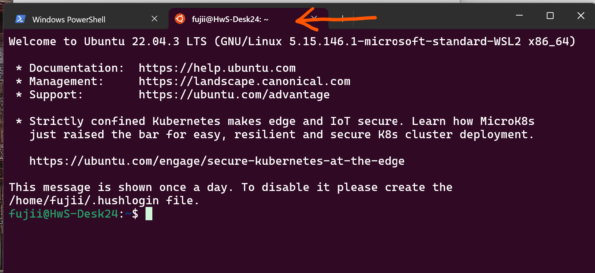Click the empty terminal area below the prompt

(x=297, y=247)
